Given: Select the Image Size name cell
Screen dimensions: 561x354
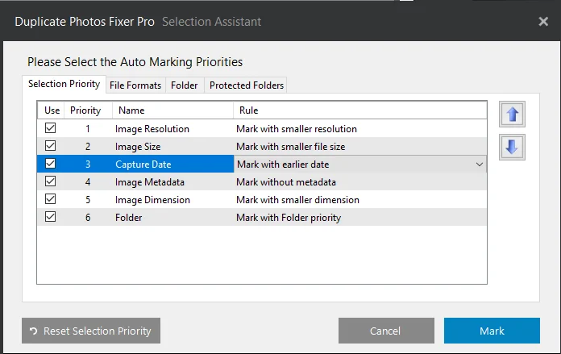Looking at the screenshot, I should click(x=138, y=147).
